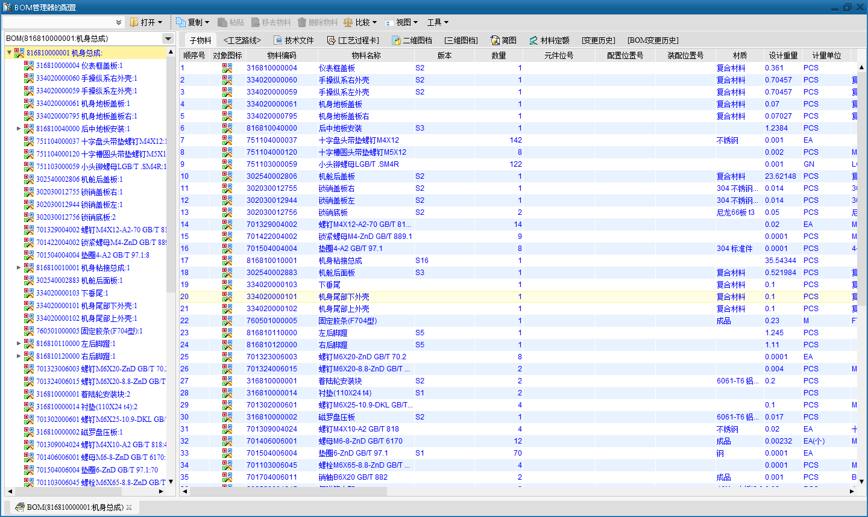The image size is (868, 517).
Task: Switch to the BOM变更历史 tab
Action: coord(653,40)
